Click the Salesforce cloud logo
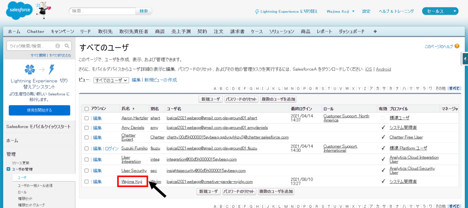The width and height of the screenshot is (468, 208). (x=19, y=11)
